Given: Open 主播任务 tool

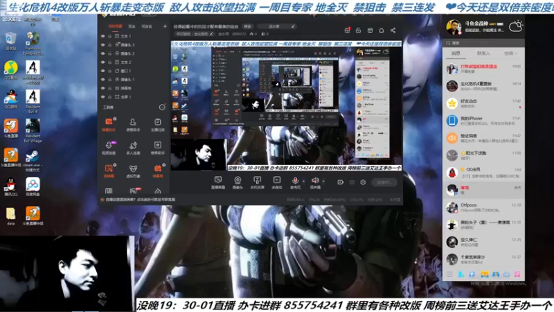Looking at the screenshot, I should tap(158, 125).
